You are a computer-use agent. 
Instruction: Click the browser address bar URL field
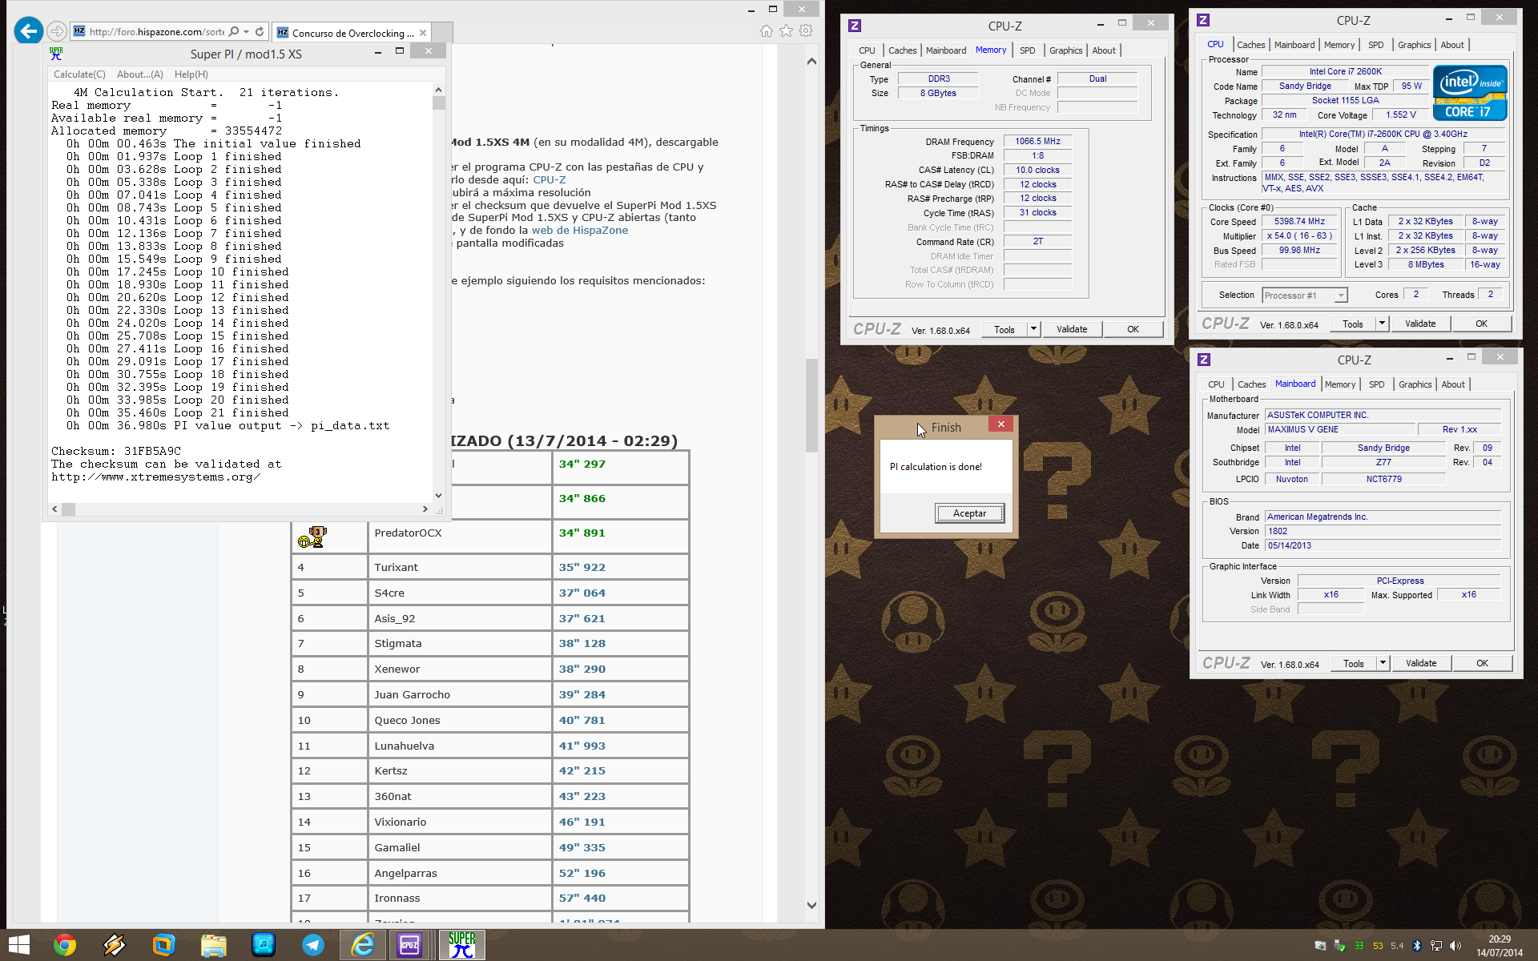point(157,32)
